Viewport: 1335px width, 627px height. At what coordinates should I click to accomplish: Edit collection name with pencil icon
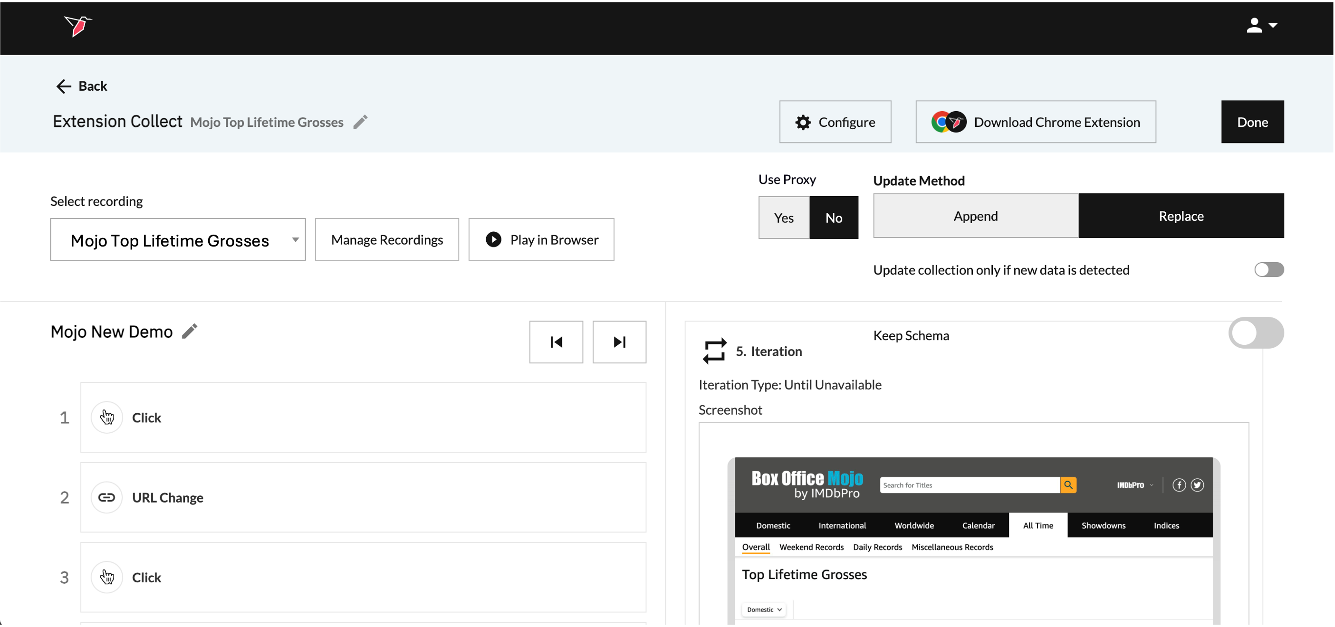coord(360,122)
